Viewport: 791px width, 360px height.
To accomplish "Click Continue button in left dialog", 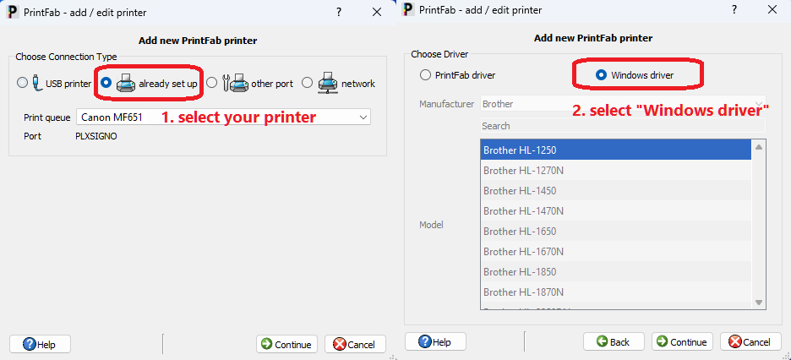I will 286,345.
